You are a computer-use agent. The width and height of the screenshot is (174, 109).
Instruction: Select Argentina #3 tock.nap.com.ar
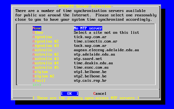point(45,46)
